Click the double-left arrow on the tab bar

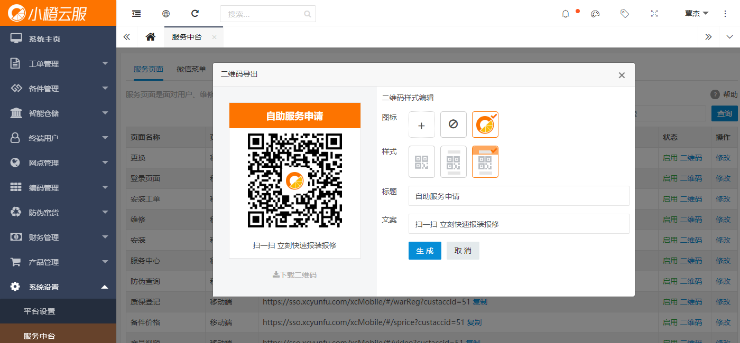point(127,37)
